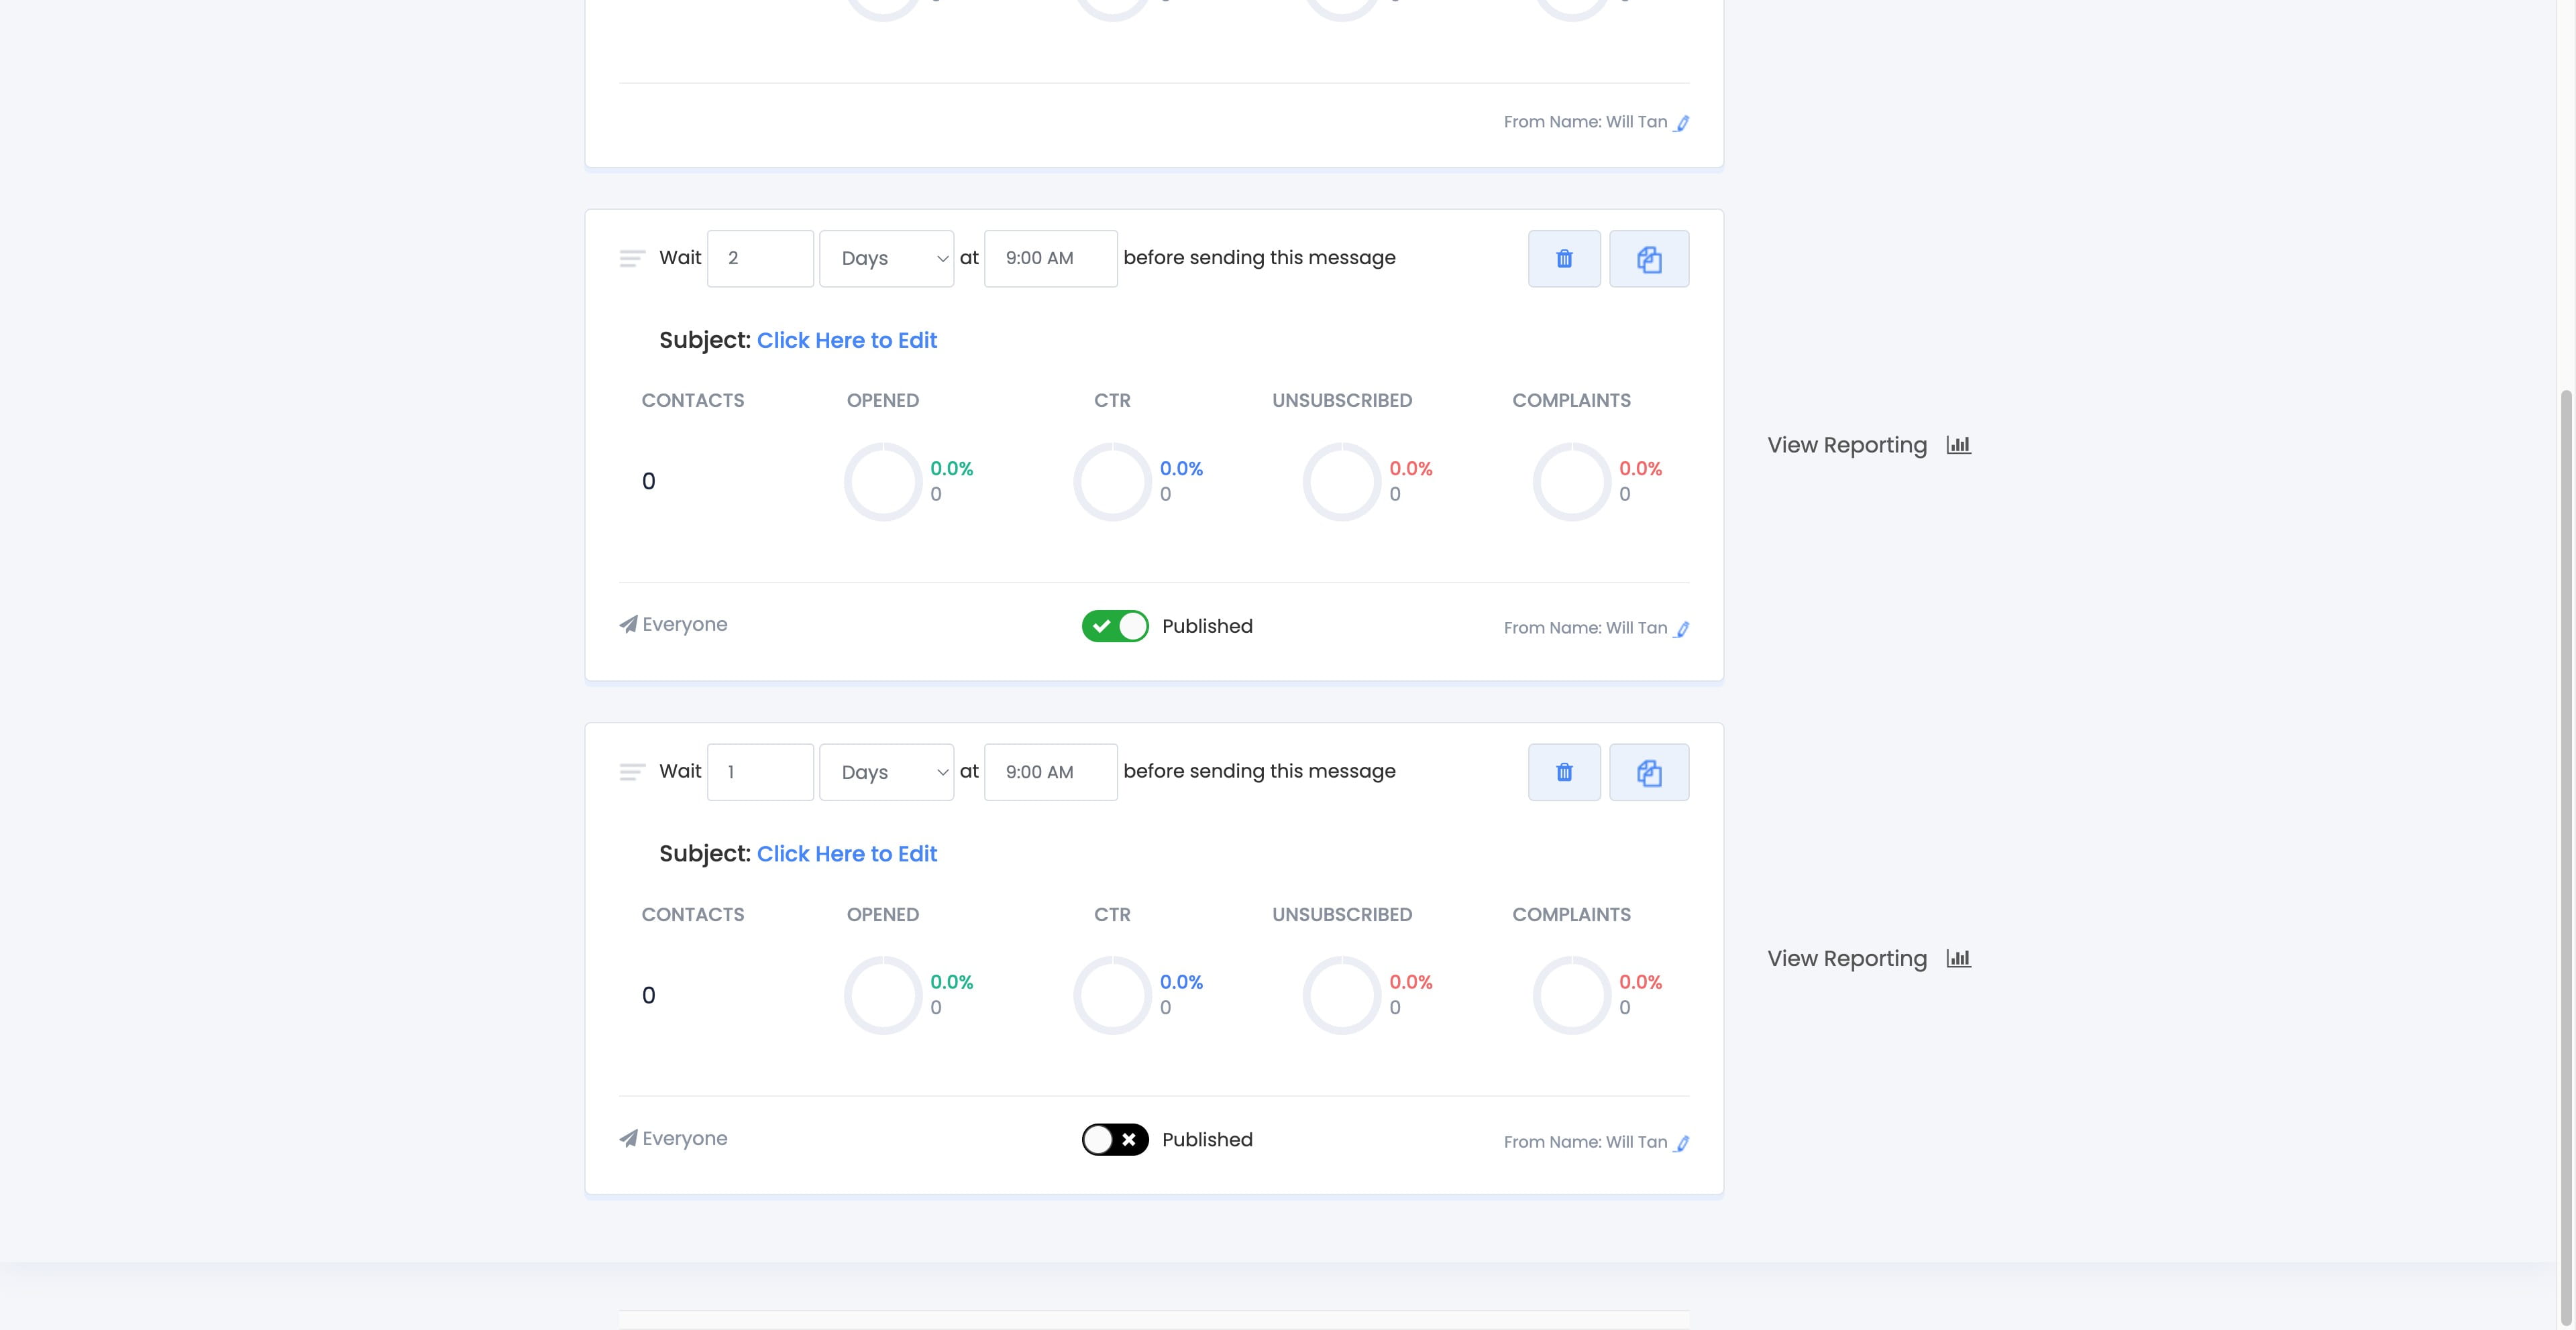Edit subject of the 2-day message
Viewport: 2576px width, 1330px height.
846,341
